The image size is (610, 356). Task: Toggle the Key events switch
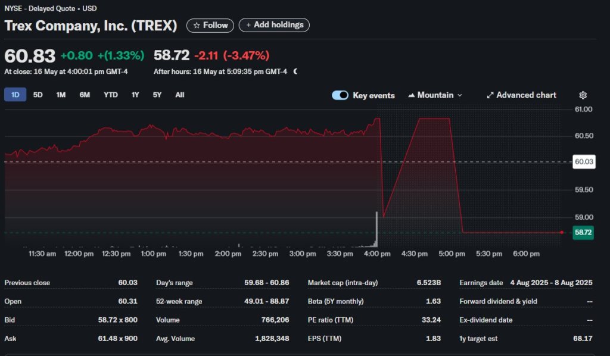click(x=340, y=95)
